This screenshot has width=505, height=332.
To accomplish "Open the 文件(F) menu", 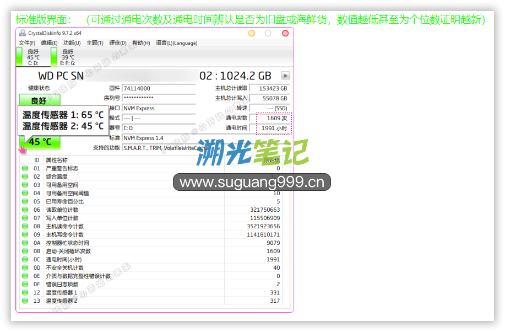I will 27,43.
